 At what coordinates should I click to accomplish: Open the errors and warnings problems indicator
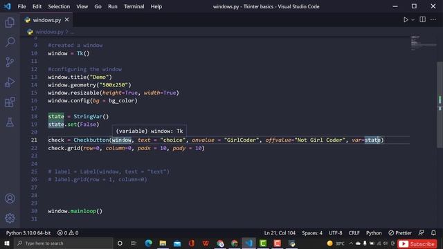(x=68, y=233)
